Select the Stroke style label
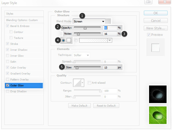172x130 pixels. click(14, 44)
